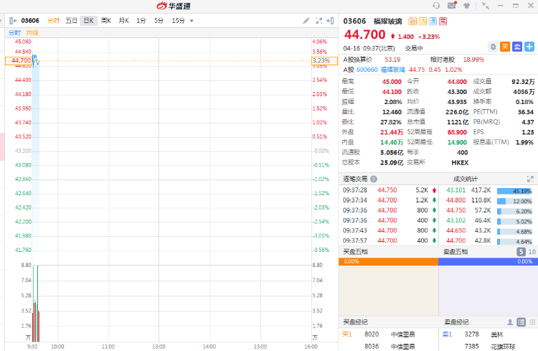Switch to the 日K chart tab

88,21
